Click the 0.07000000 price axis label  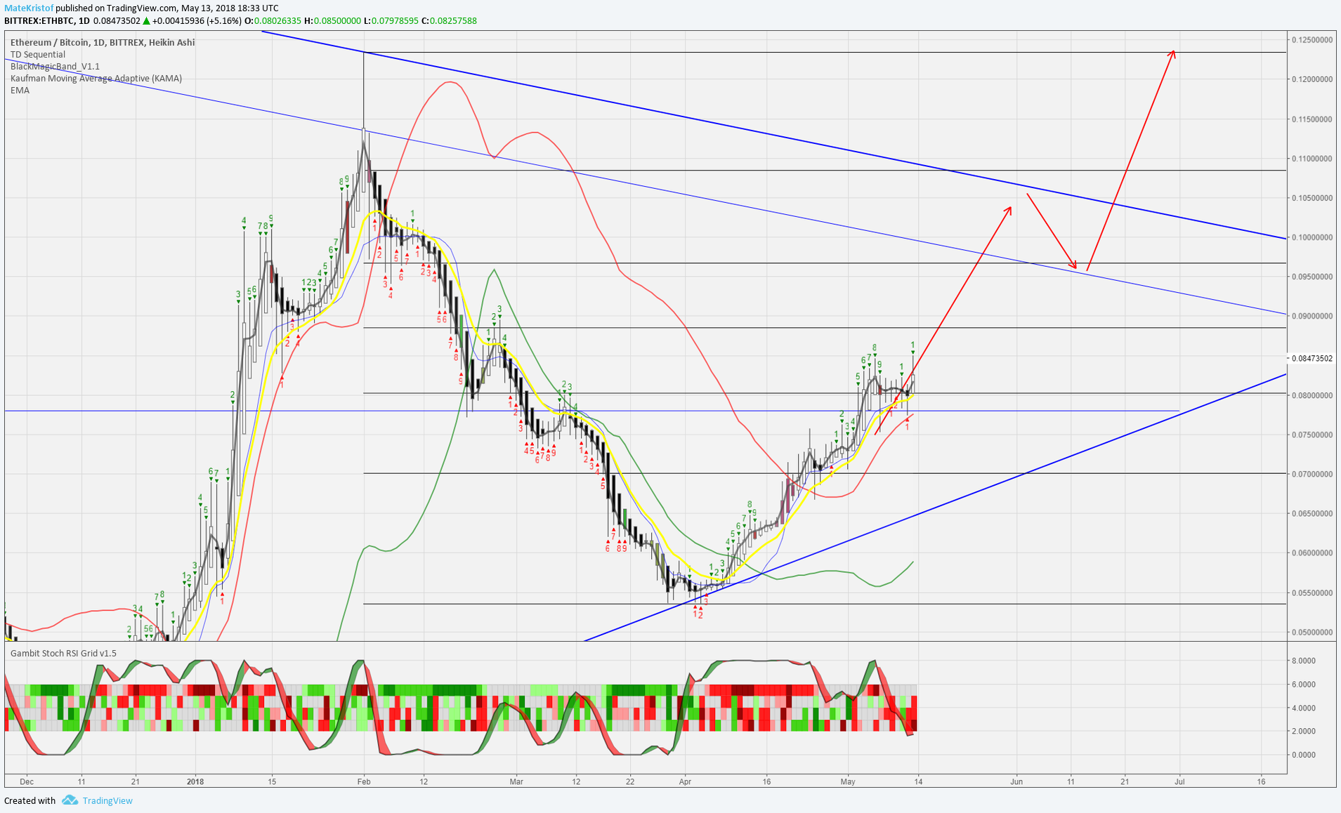pyautogui.click(x=1312, y=474)
